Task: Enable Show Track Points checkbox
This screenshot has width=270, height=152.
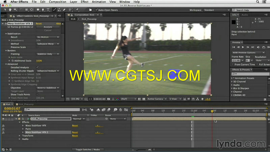Action: (x=37, y=95)
